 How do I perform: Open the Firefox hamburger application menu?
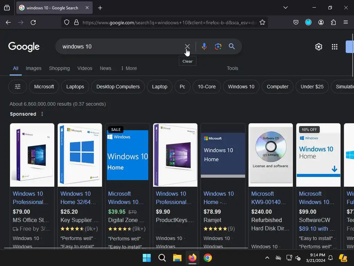click(x=346, y=22)
